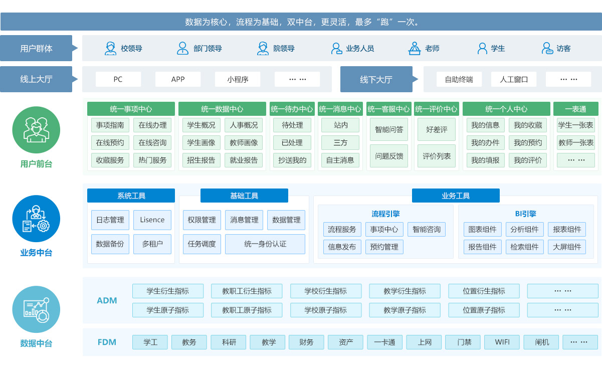The image size is (602, 370).
Task: Select the 统一事项中心 header tab
Action: 131,109
